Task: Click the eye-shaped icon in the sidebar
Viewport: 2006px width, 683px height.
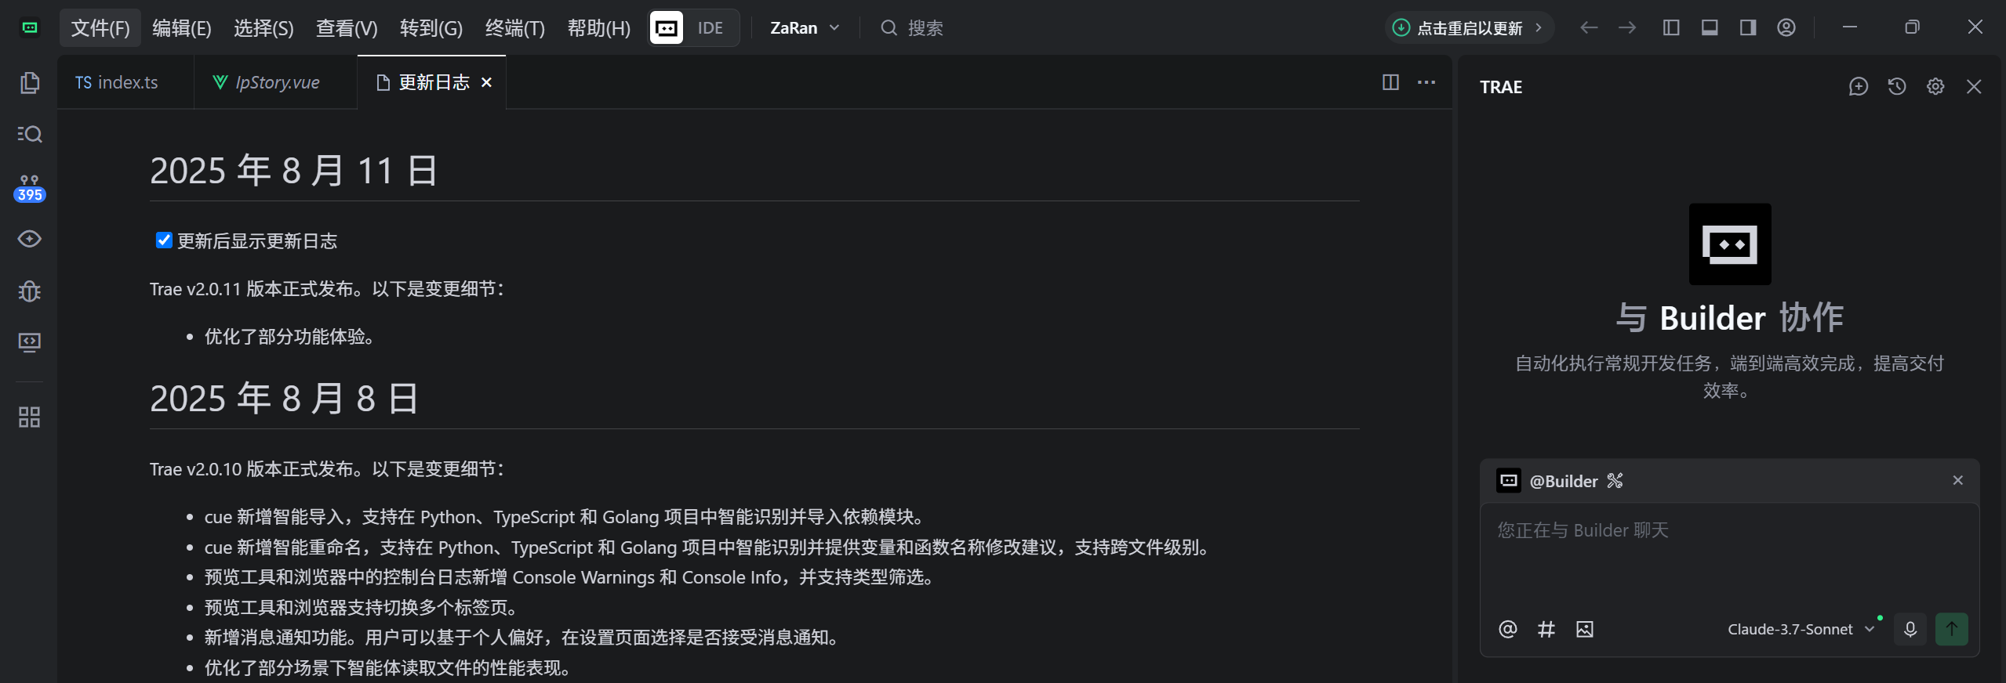Action: click(30, 239)
